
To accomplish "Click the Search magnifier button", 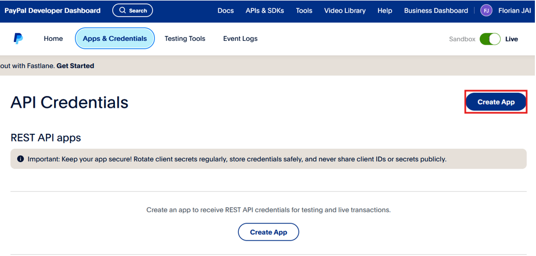I will pyautogui.click(x=133, y=11).
